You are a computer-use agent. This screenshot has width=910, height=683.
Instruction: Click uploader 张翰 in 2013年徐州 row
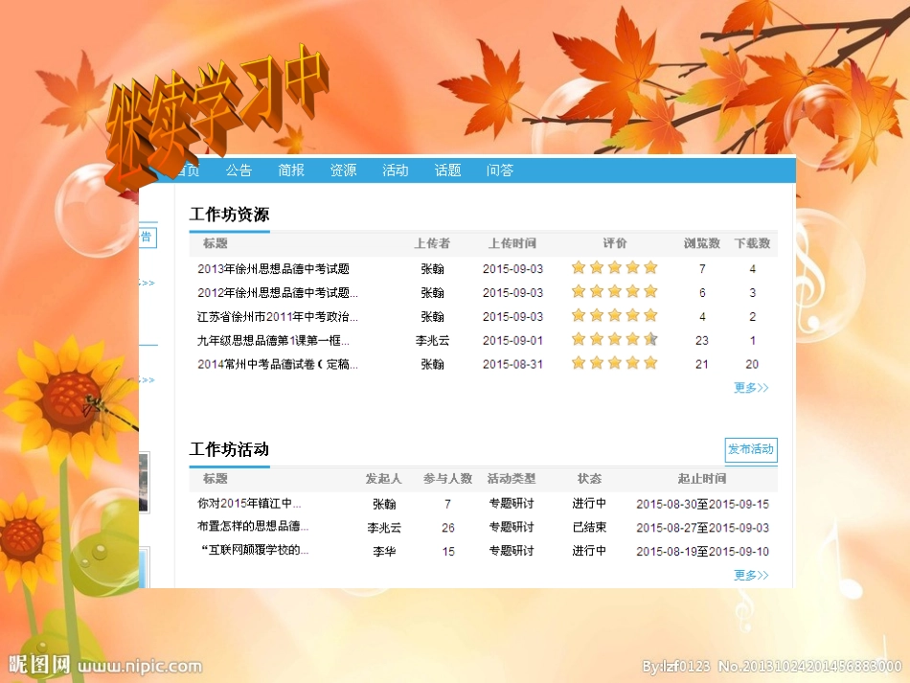(432, 268)
